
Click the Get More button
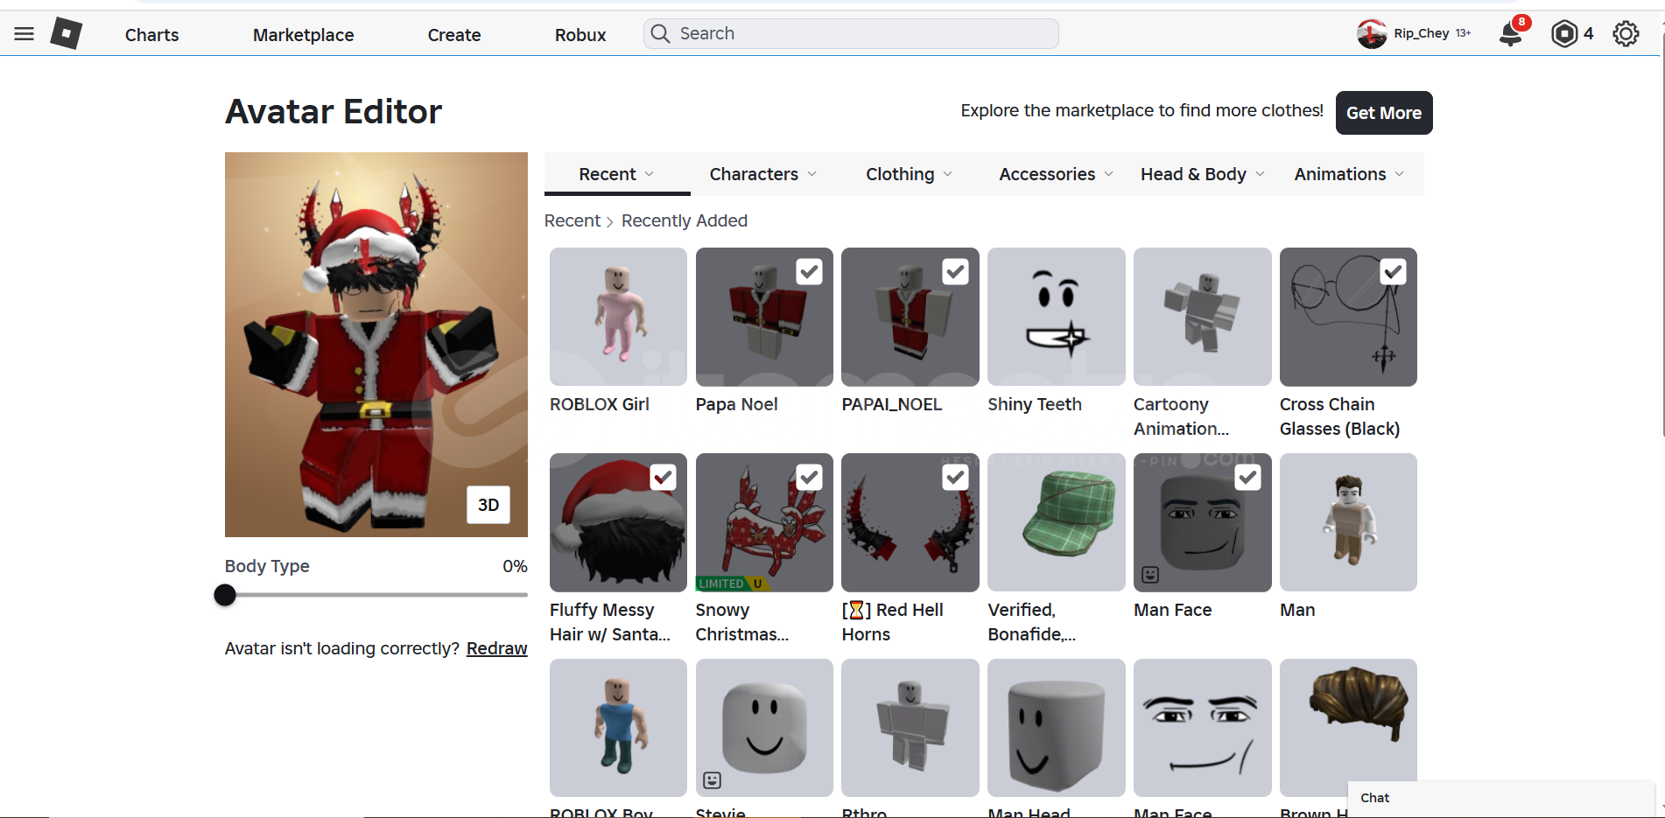[1384, 113]
